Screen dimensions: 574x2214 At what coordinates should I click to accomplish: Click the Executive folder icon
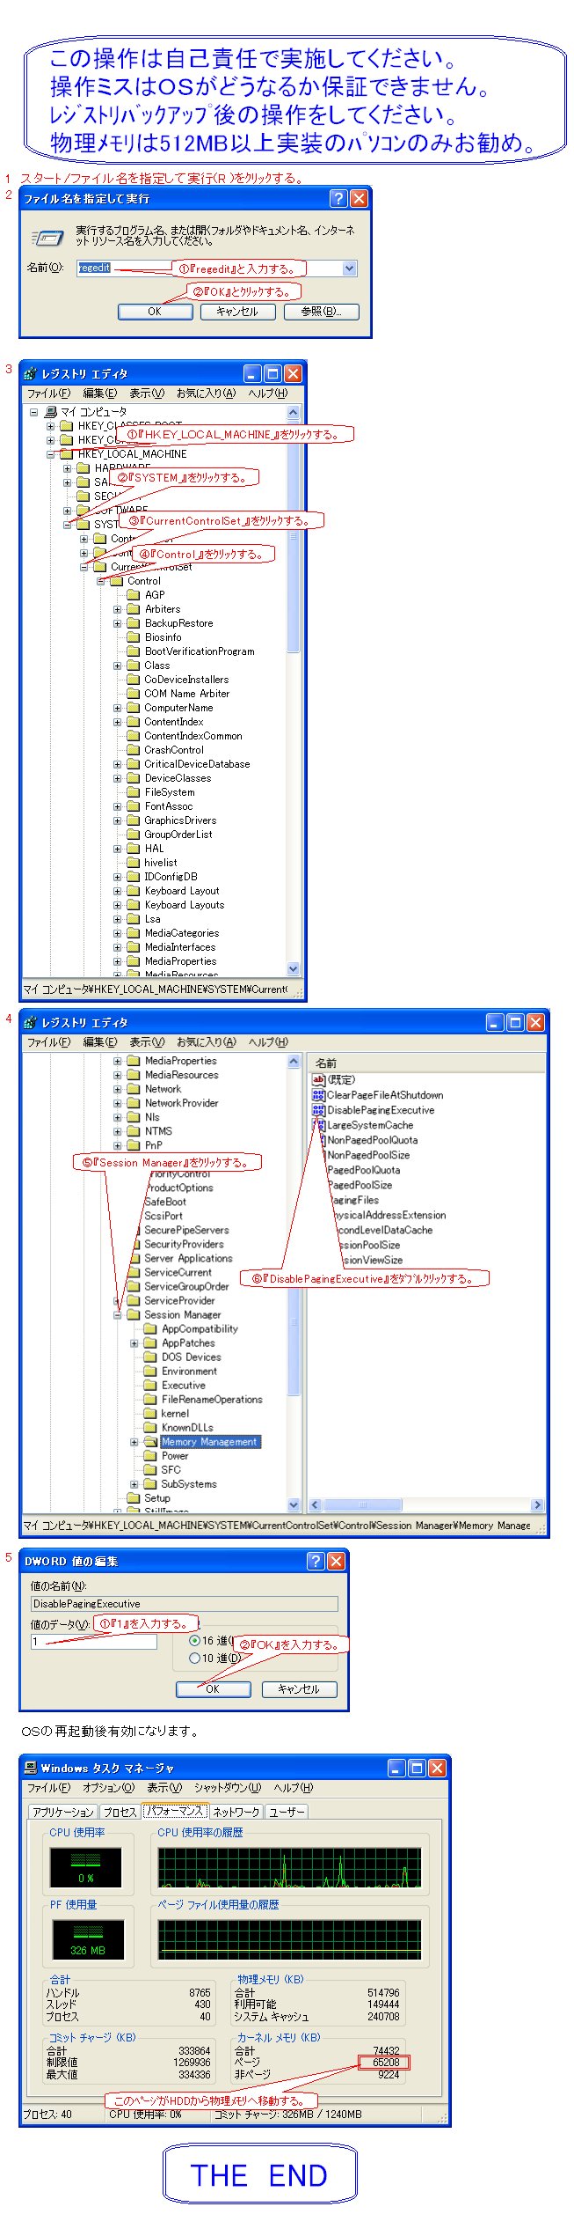(x=150, y=1386)
